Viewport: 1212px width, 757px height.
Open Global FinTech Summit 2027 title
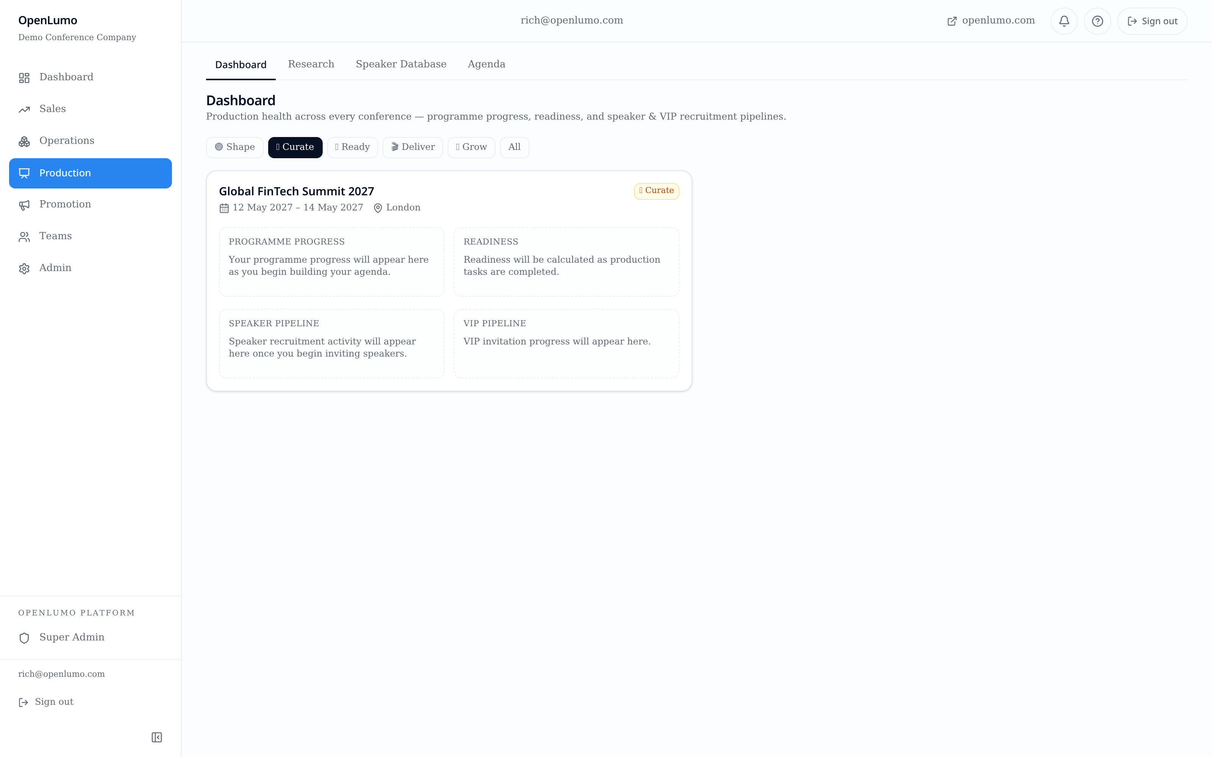(x=297, y=191)
